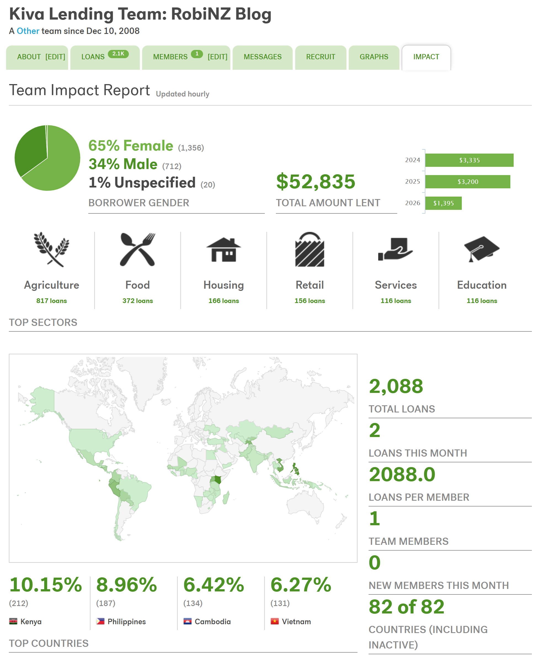Click the 817 loans Agriculture count

click(x=52, y=301)
